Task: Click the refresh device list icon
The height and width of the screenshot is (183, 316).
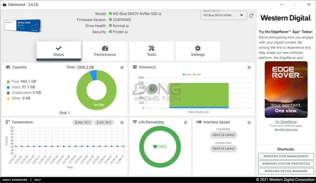Action: click(x=251, y=15)
